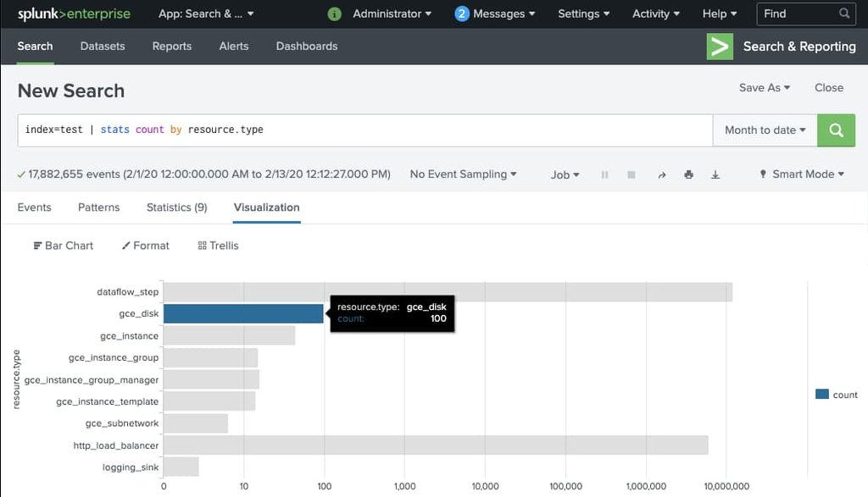This screenshot has height=497, width=868.
Task: Click the dataflow_step bar
Action: [448, 292]
